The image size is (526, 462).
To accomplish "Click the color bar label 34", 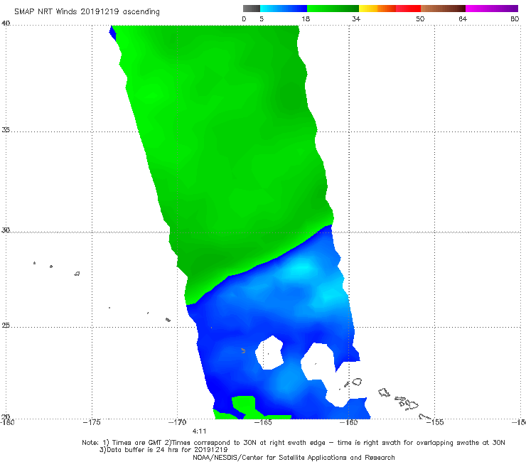I will click(356, 18).
